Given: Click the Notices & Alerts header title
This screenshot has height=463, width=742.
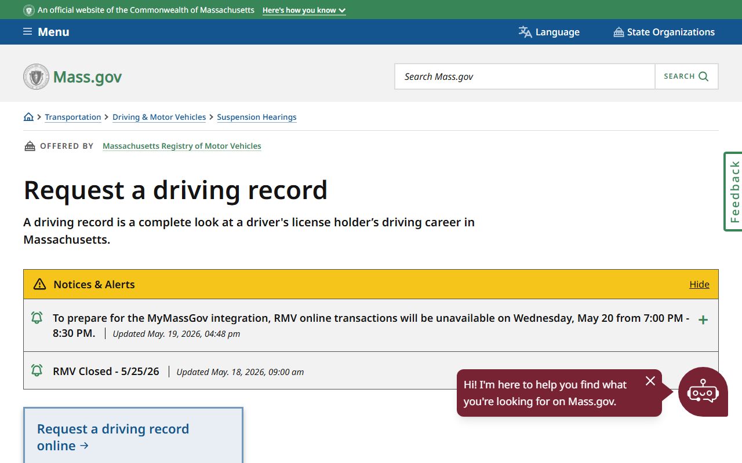Looking at the screenshot, I should [94, 284].
